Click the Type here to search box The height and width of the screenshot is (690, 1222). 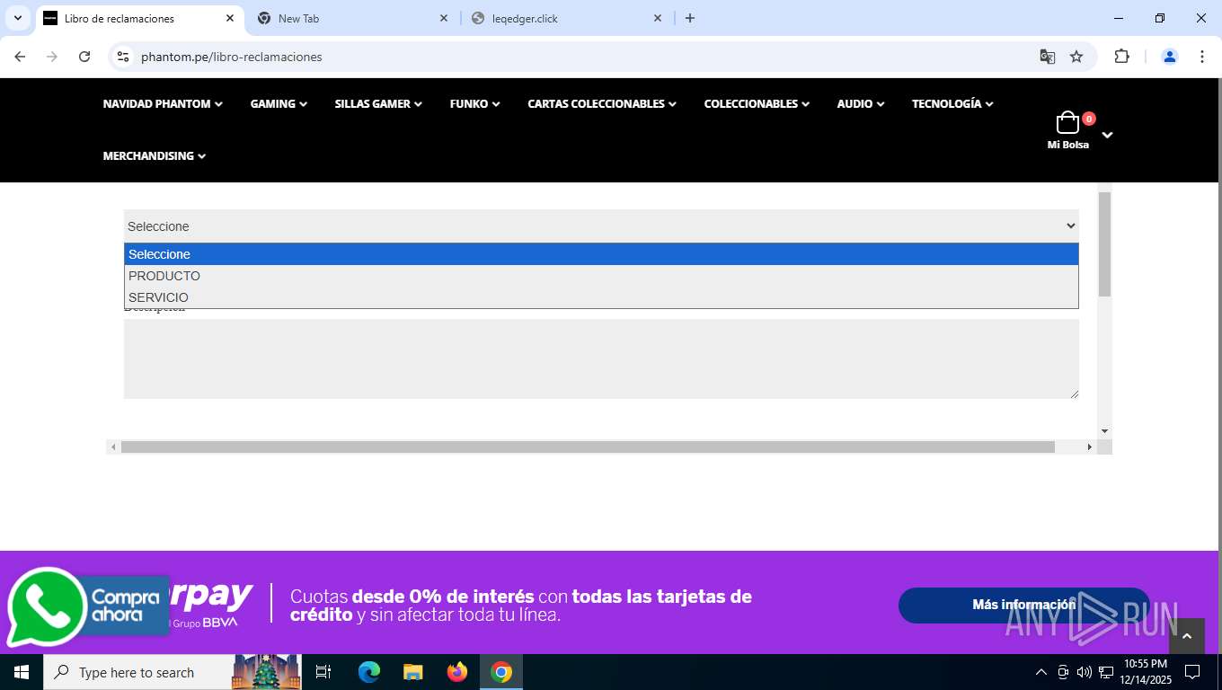coord(137,672)
